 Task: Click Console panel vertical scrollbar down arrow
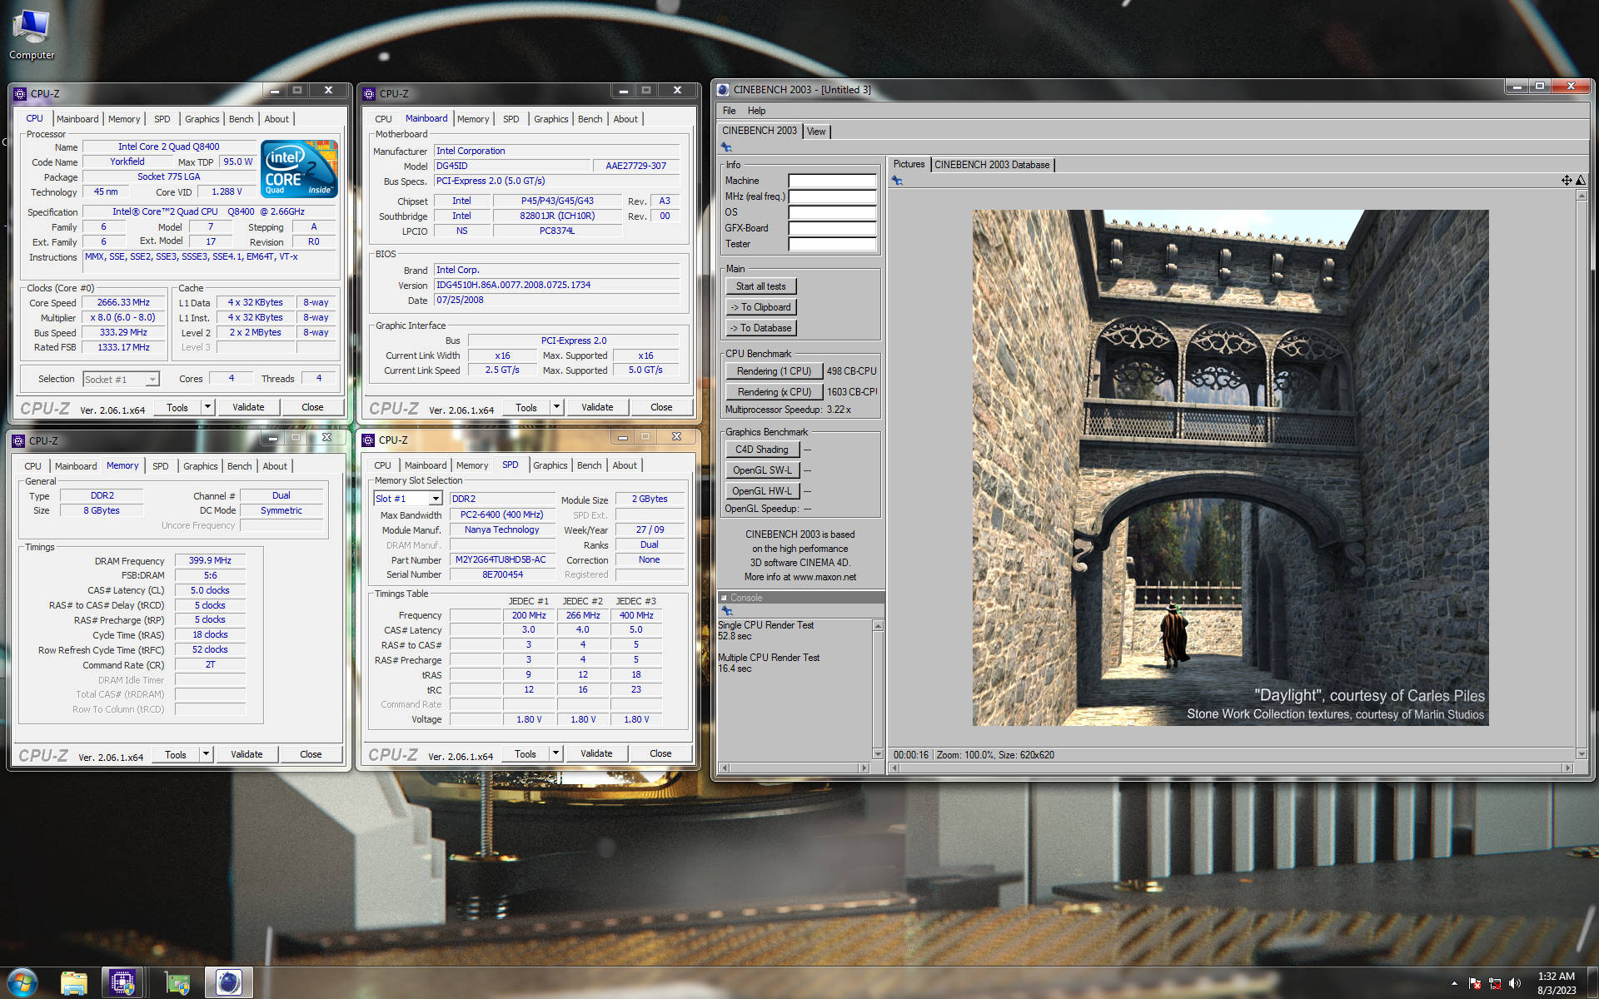(878, 754)
